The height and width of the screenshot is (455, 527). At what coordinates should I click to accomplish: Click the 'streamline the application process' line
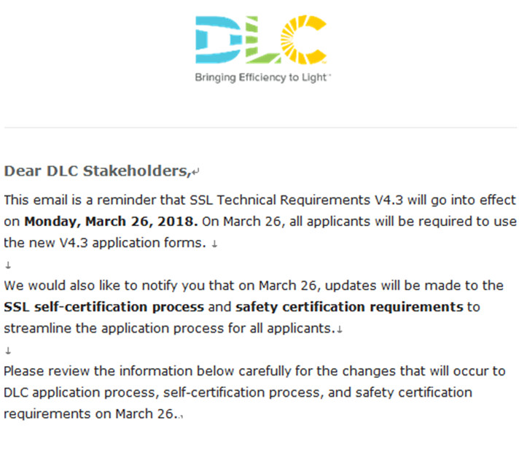[168, 328]
